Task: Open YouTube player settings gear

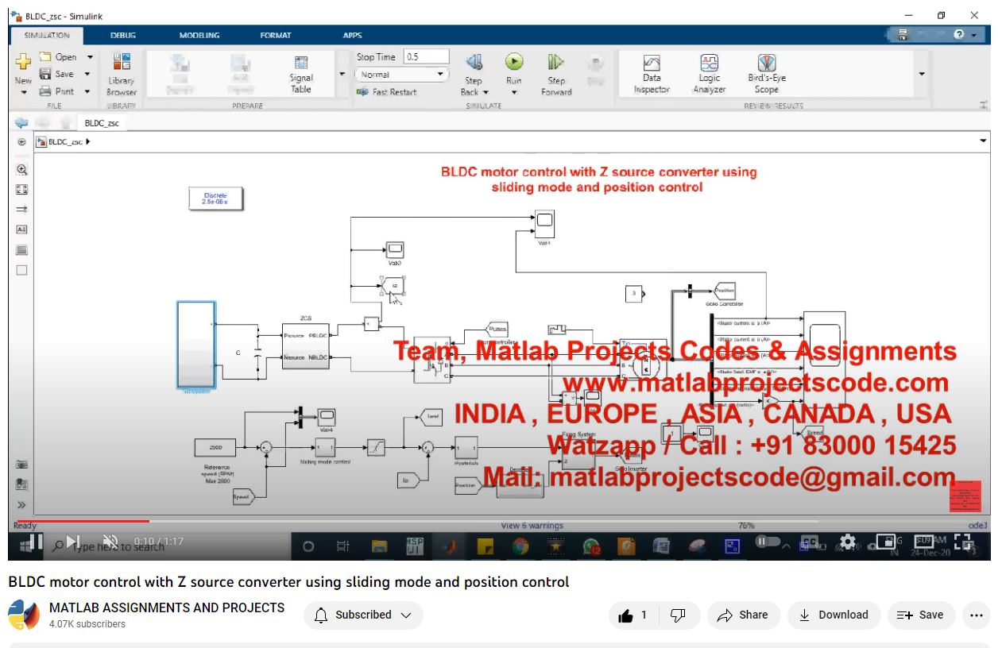Action: click(848, 542)
